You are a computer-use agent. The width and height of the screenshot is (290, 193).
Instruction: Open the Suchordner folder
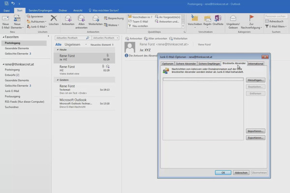12,107
